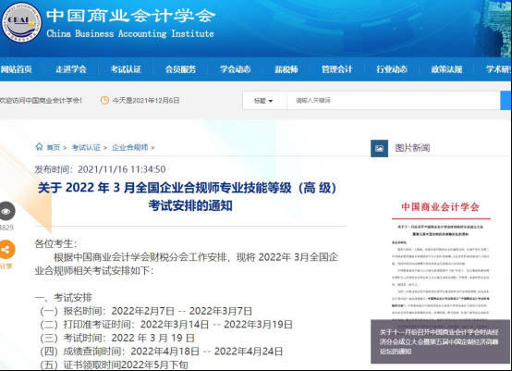Open the 标题 search type dropdown
Image resolution: width=512 pixels, height=371 pixels.
coord(263,101)
